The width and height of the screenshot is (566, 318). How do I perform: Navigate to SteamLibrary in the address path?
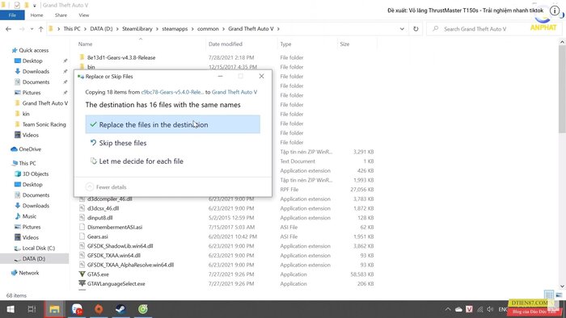coord(137,29)
